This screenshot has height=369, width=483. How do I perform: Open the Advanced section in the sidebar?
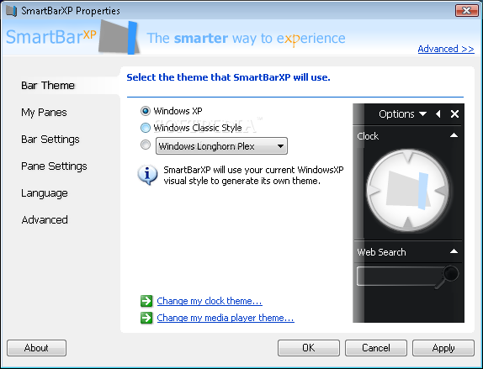[x=45, y=219]
